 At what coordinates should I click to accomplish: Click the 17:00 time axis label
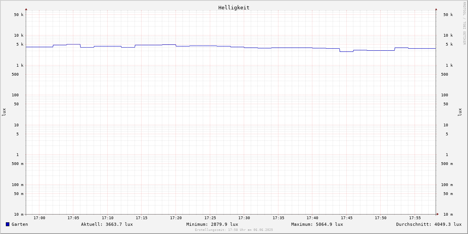click(39, 218)
